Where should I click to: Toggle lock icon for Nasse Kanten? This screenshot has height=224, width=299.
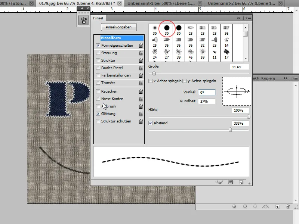tap(141, 99)
